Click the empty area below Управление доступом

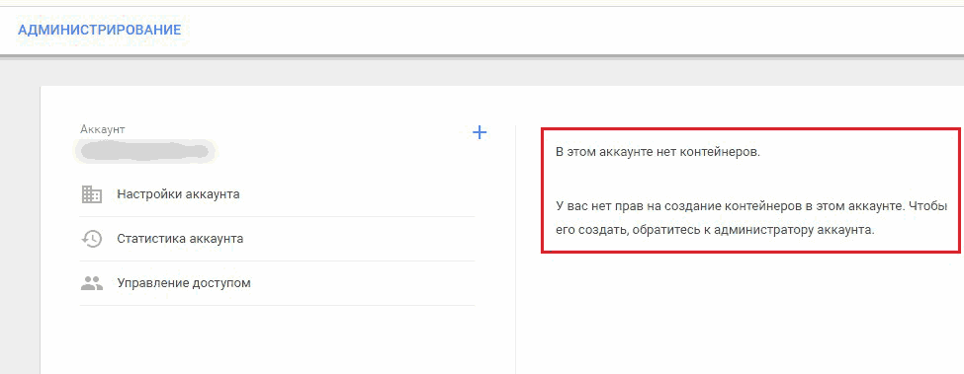277,340
